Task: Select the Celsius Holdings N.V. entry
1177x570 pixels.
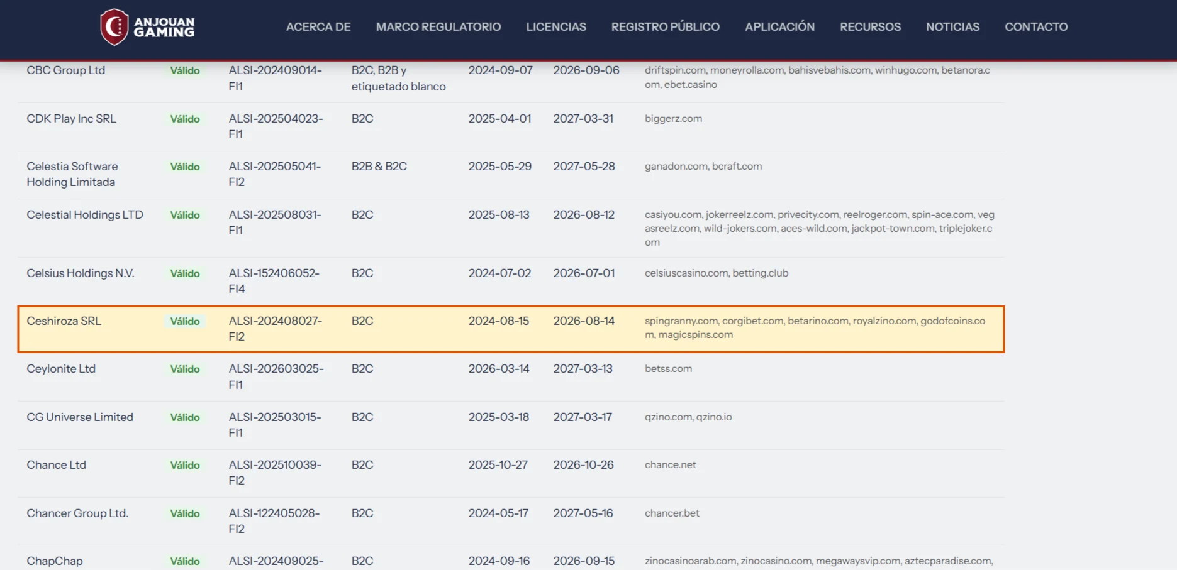Action: 81,273
